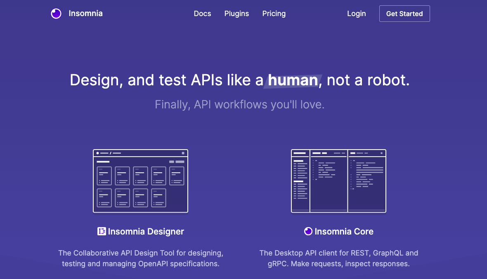This screenshot has width=487, height=279.
Task: Click the Insomnia brand name text
Action: tap(86, 13)
